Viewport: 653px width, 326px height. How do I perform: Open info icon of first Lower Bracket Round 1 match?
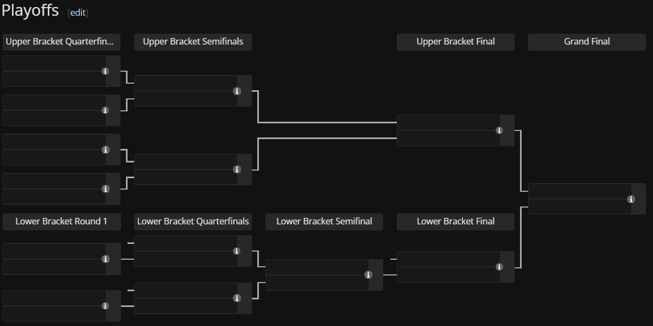tap(105, 259)
